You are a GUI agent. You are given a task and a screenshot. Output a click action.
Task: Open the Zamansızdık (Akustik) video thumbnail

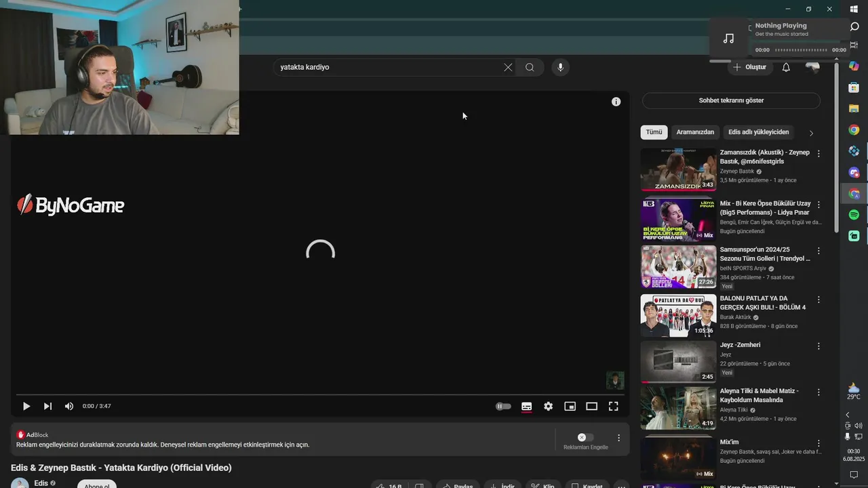click(678, 169)
